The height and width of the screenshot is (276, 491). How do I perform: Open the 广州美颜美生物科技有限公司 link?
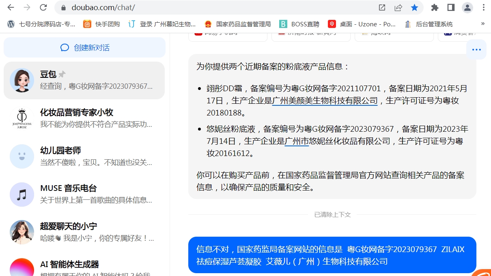click(x=325, y=101)
